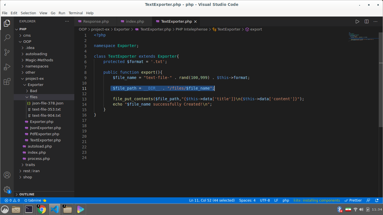Close the TextExporter.php tab
This screenshot has width=383, height=215.
click(195, 22)
